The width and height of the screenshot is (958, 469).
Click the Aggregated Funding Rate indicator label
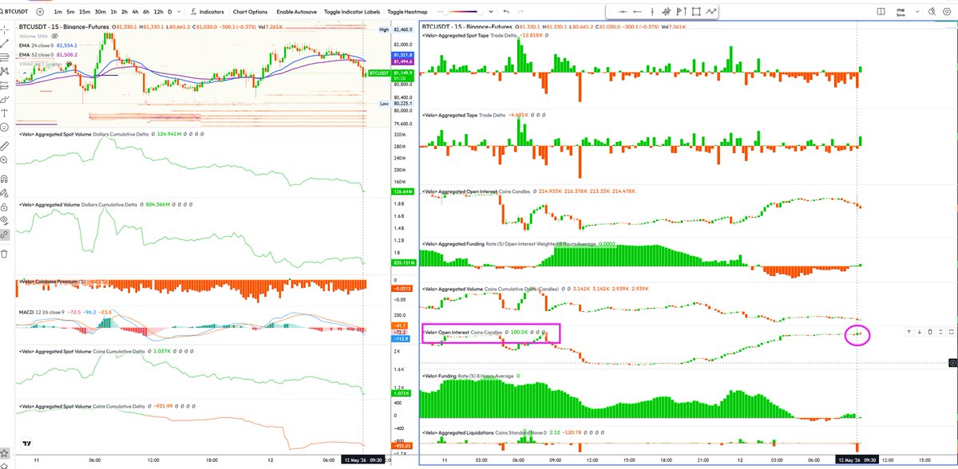click(x=508, y=242)
